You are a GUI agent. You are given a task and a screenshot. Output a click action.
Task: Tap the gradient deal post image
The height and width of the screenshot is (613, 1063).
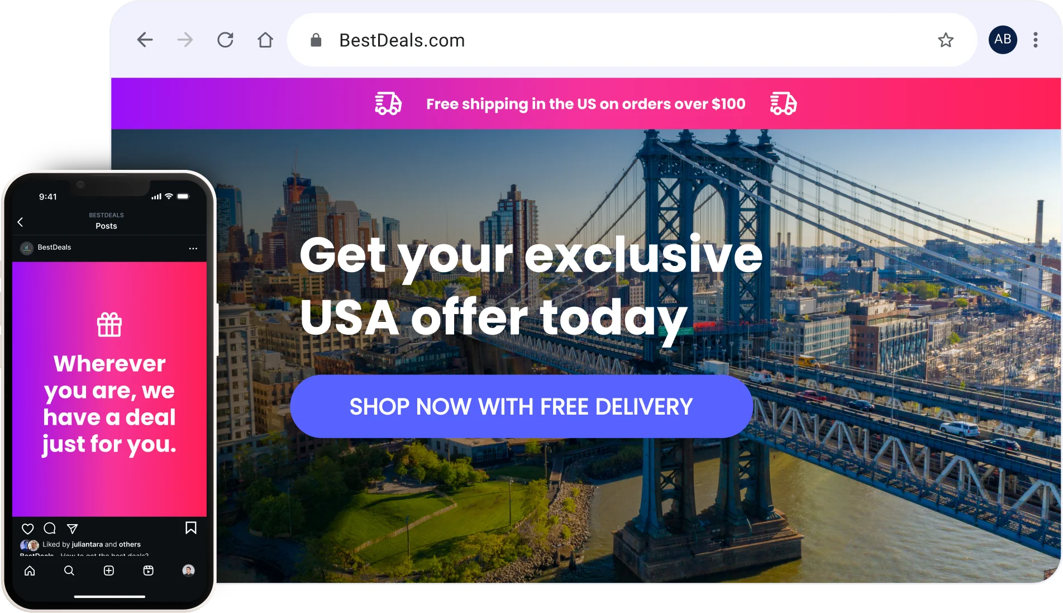[109, 389]
